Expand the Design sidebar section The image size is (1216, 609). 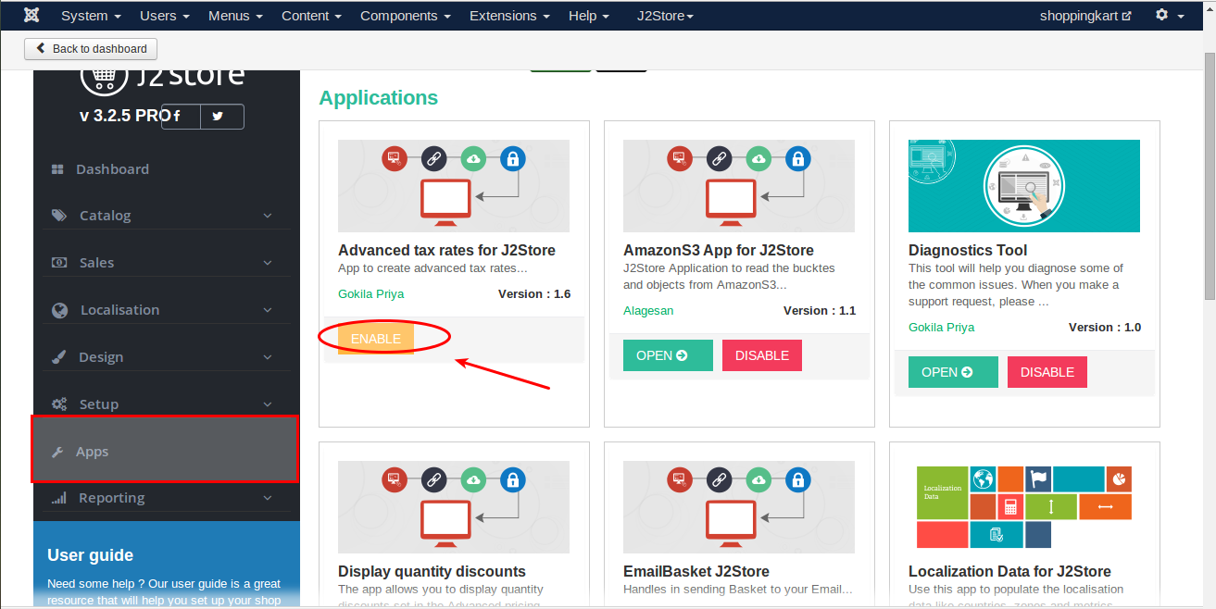[x=268, y=357]
